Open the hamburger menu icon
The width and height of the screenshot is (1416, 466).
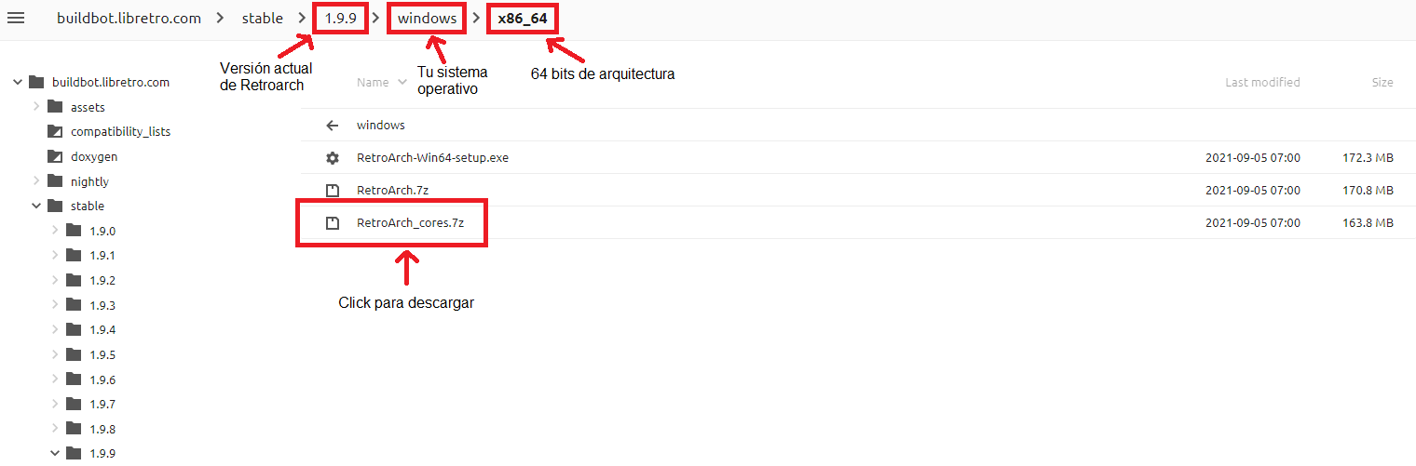tap(16, 19)
